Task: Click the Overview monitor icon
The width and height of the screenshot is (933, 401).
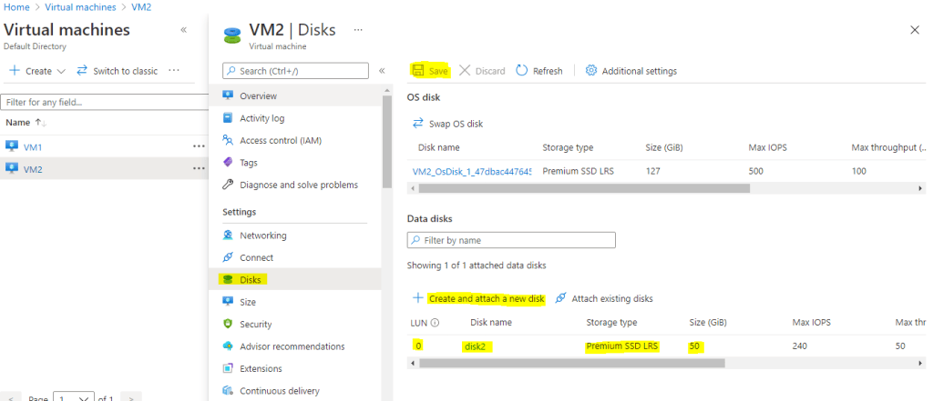Action: click(227, 95)
